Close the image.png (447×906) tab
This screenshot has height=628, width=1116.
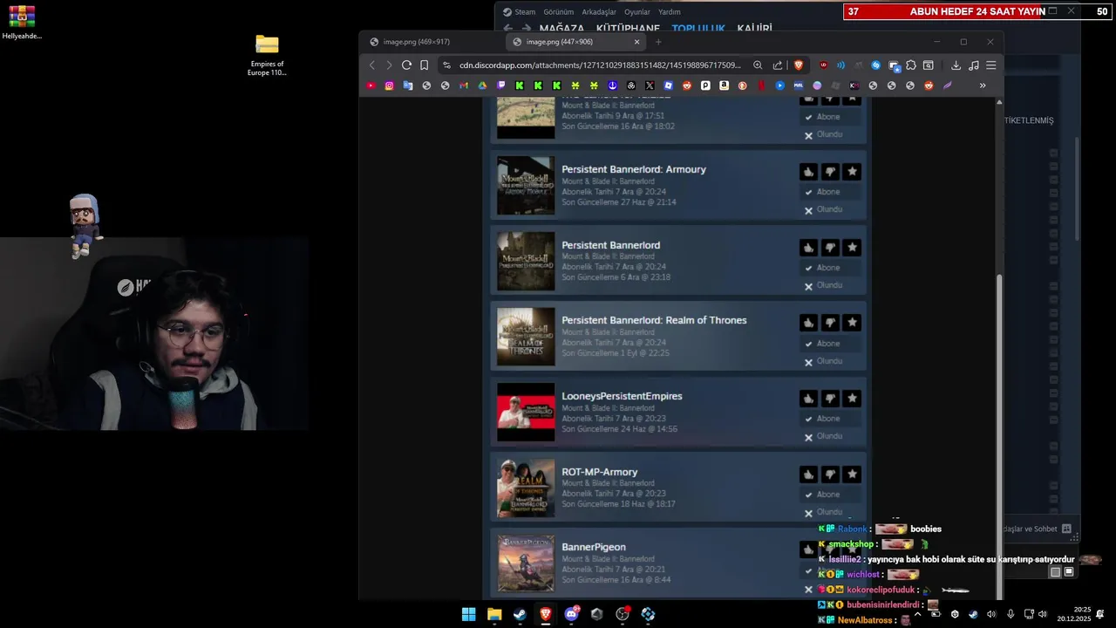pyautogui.click(x=636, y=42)
